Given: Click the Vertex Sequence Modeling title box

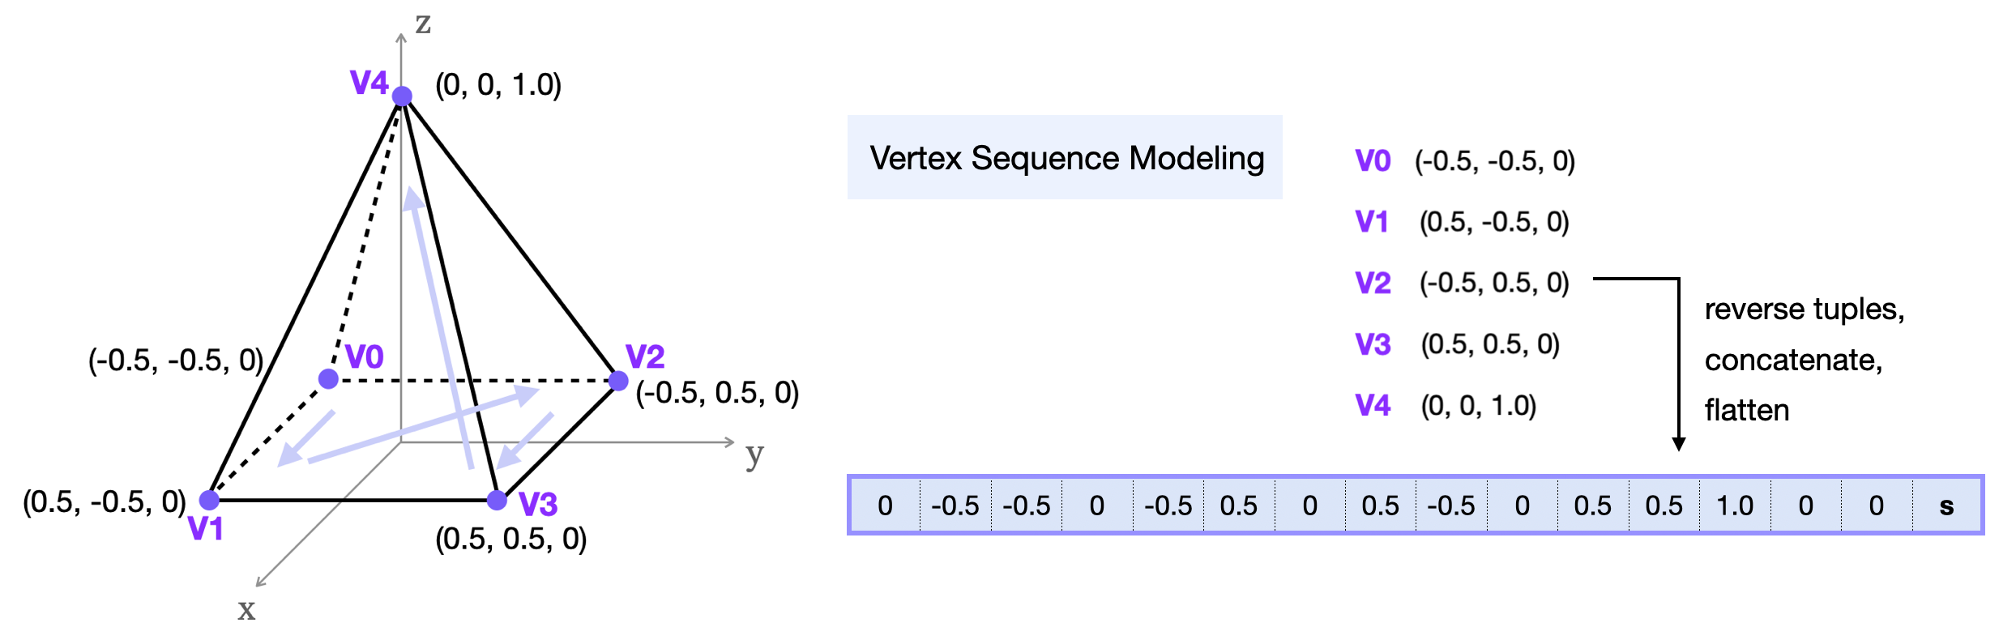Looking at the screenshot, I should (x=1065, y=158).
